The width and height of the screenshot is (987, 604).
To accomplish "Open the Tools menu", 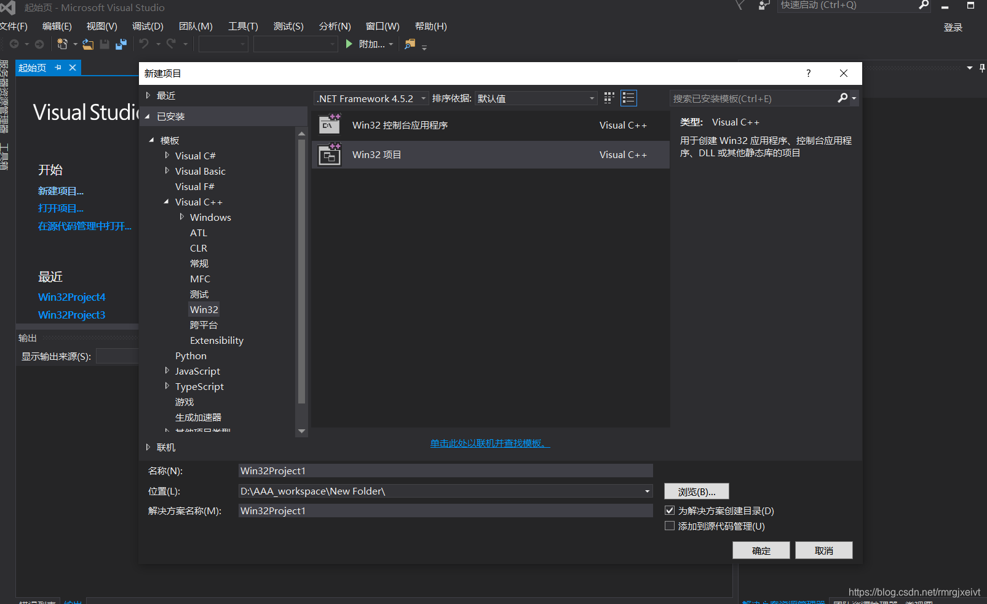I will coord(243,26).
